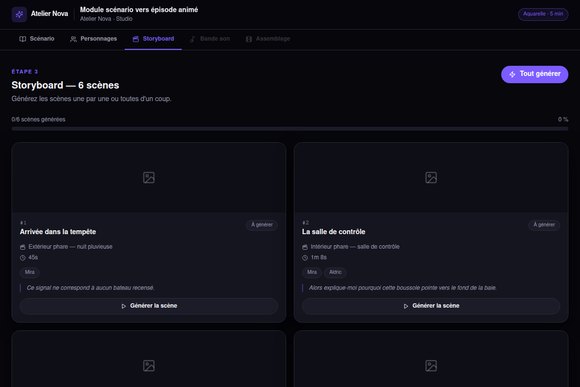Click the lightning bolt icon in Tout générer
The width and height of the screenshot is (580, 387).
pos(512,74)
